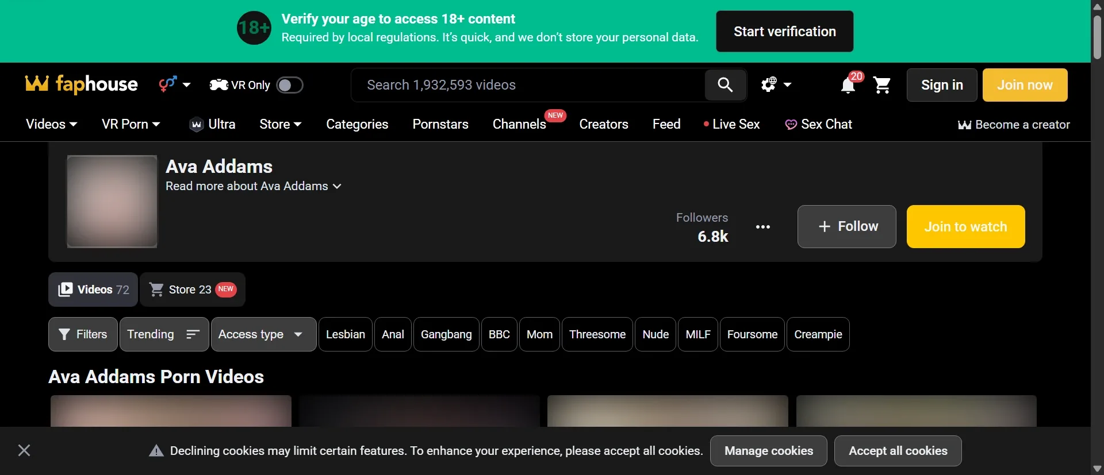Screen dimensions: 1104x475
Task: Select the MILF tag filter
Action: (698, 334)
